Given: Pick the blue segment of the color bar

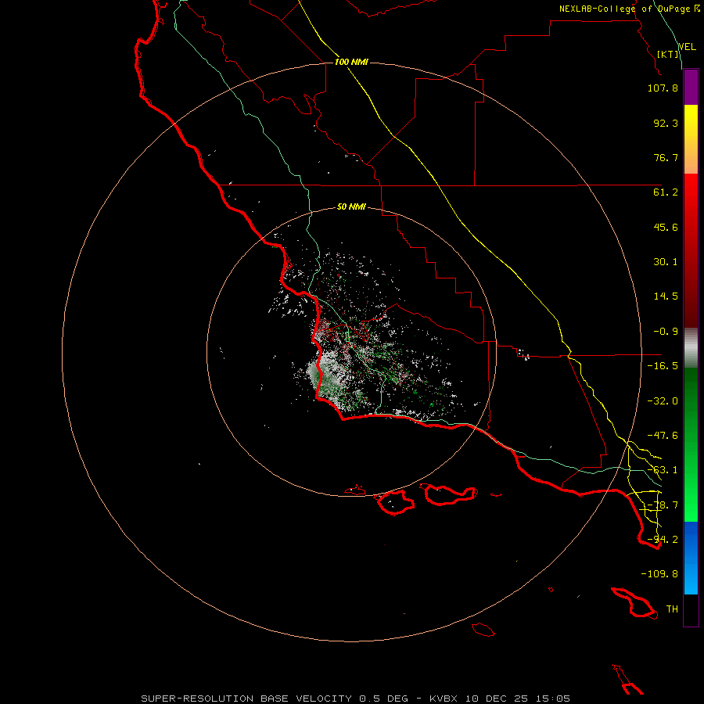Looking at the screenshot, I should pos(691,558).
